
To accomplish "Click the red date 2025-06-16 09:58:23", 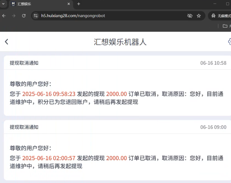I will [49, 94].
